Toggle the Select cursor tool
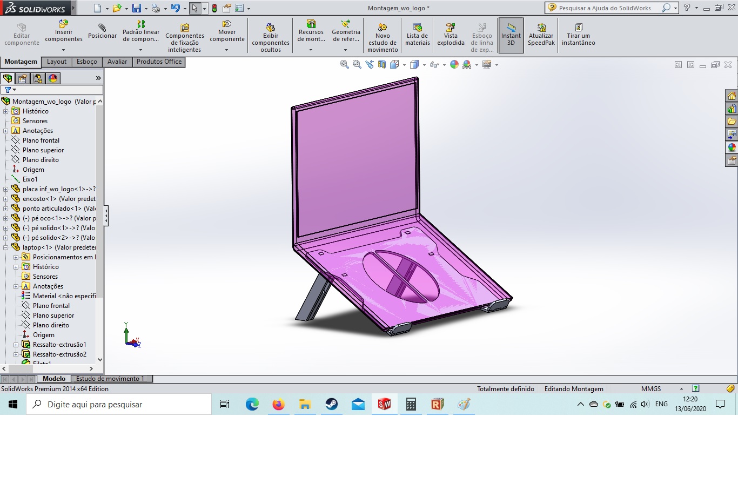738x490 pixels. (x=195, y=8)
